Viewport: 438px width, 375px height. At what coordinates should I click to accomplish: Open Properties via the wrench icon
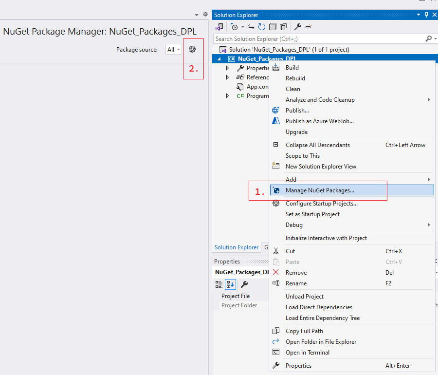click(298, 27)
